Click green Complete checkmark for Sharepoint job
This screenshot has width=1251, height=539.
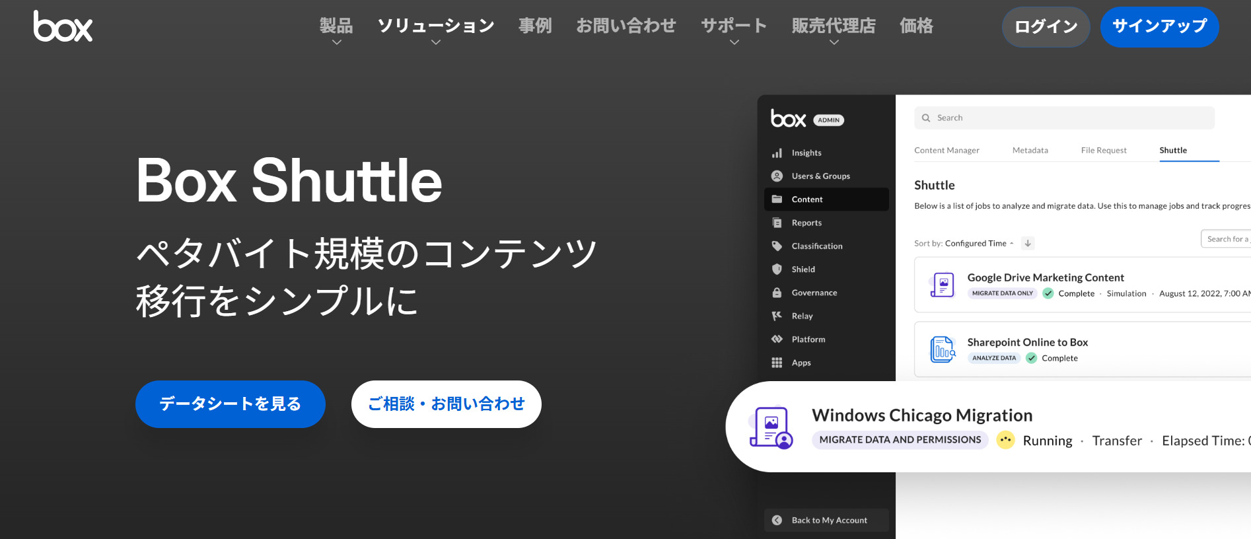tap(1031, 358)
